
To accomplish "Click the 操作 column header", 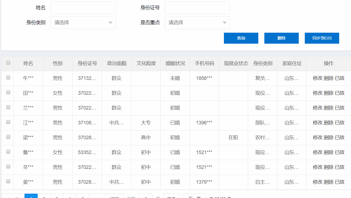I will (x=328, y=63).
